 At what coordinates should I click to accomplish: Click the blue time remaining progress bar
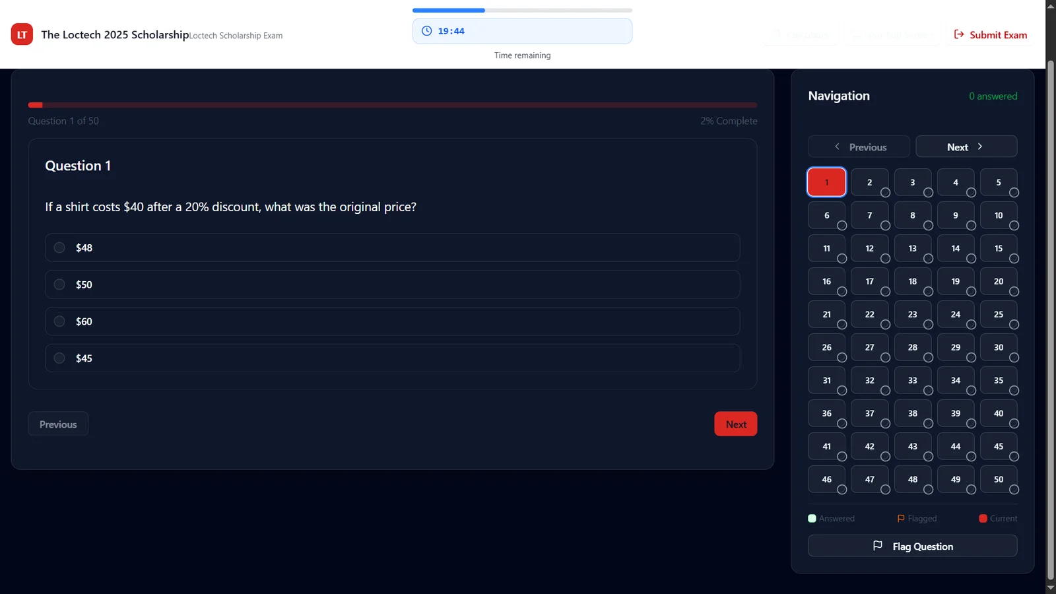522,11
